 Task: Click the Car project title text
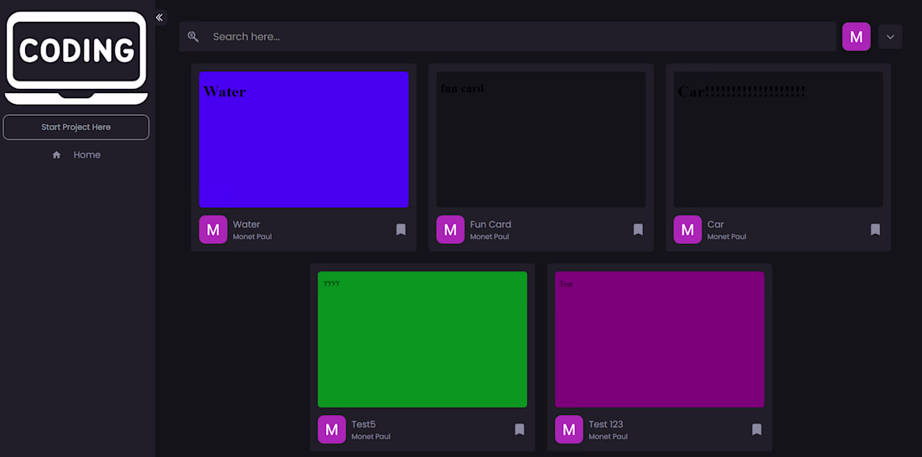pyautogui.click(x=716, y=224)
